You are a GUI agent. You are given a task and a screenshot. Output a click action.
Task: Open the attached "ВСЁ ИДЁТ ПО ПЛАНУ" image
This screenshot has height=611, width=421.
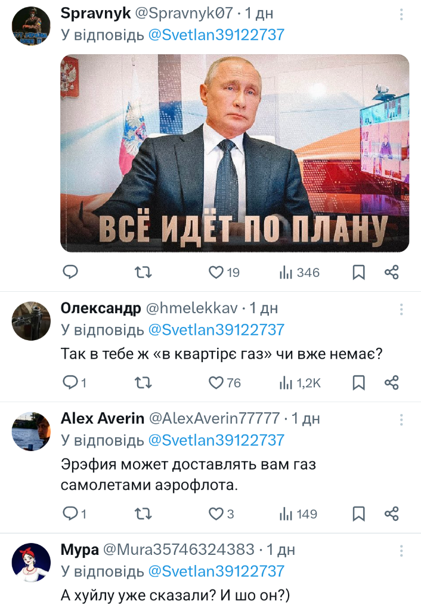click(235, 153)
